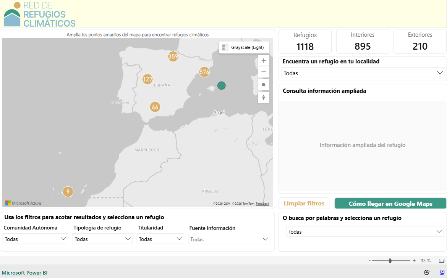Fit report to page icon
The height and width of the screenshot is (278, 447).
[442, 260]
